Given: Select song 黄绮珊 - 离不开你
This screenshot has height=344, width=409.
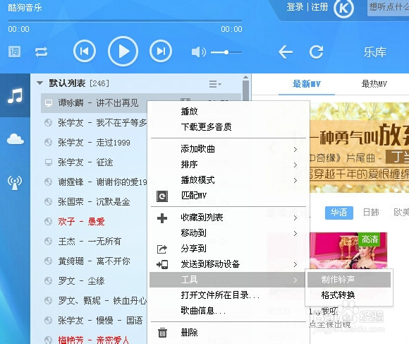Looking at the screenshot, I should click(94, 261).
